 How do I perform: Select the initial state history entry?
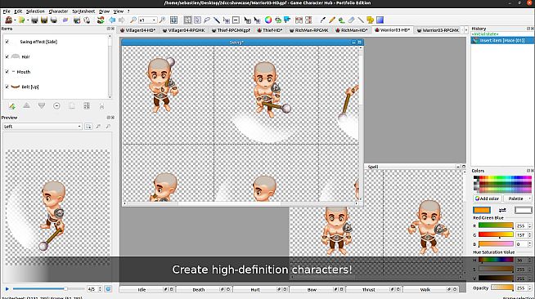tap(485, 34)
